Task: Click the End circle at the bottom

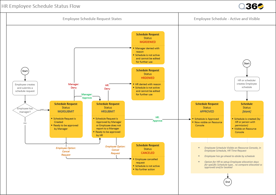Action: (228, 182)
